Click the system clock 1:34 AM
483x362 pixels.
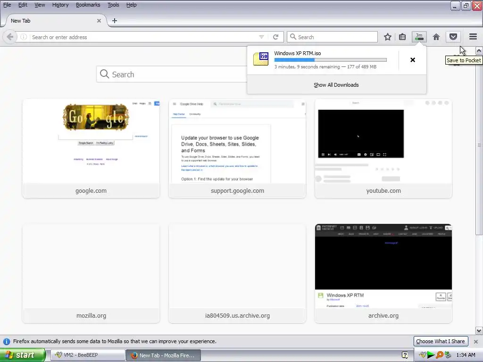(466, 355)
